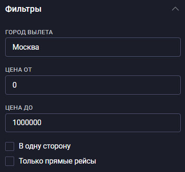
Task: Click the Только прямые рейсы label text
Action: point(57,161)
